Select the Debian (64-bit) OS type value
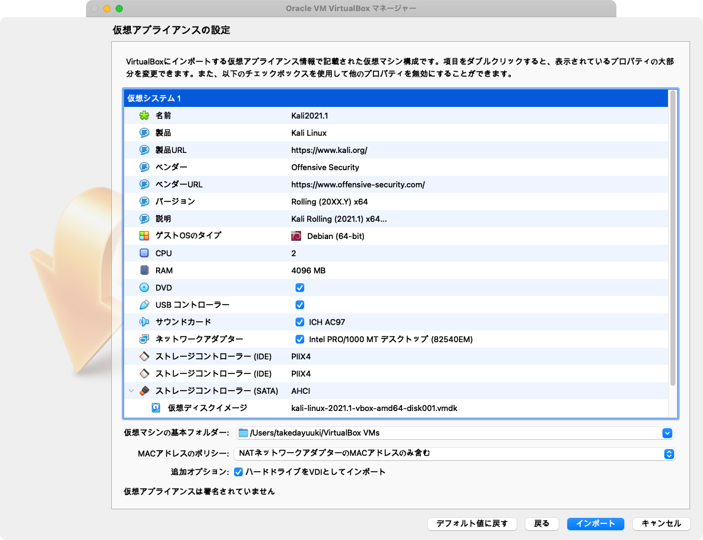Viewport: 703px width, 540px height. (x=336, y=236)
